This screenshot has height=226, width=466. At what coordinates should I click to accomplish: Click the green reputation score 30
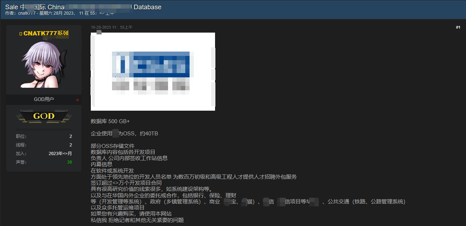[69, 162]
